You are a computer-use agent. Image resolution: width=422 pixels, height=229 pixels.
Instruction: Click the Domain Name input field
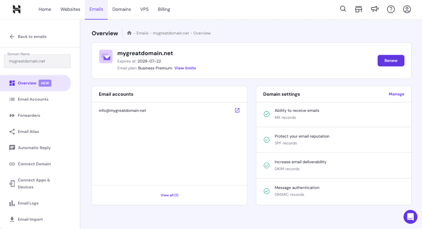tap(37, 61)
